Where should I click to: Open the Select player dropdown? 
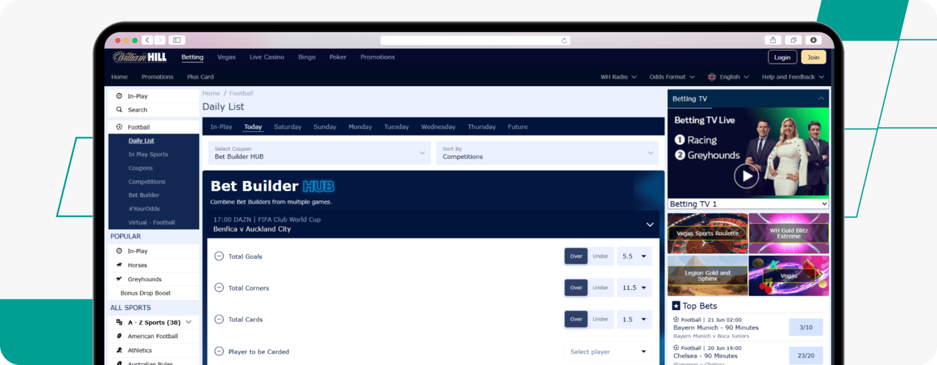[608, 351]
